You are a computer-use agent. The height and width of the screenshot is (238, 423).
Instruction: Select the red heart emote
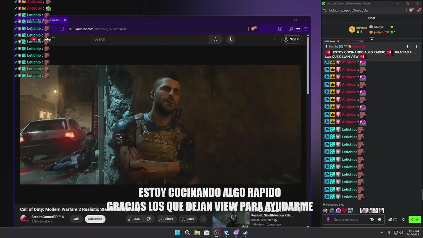point(344,210)
